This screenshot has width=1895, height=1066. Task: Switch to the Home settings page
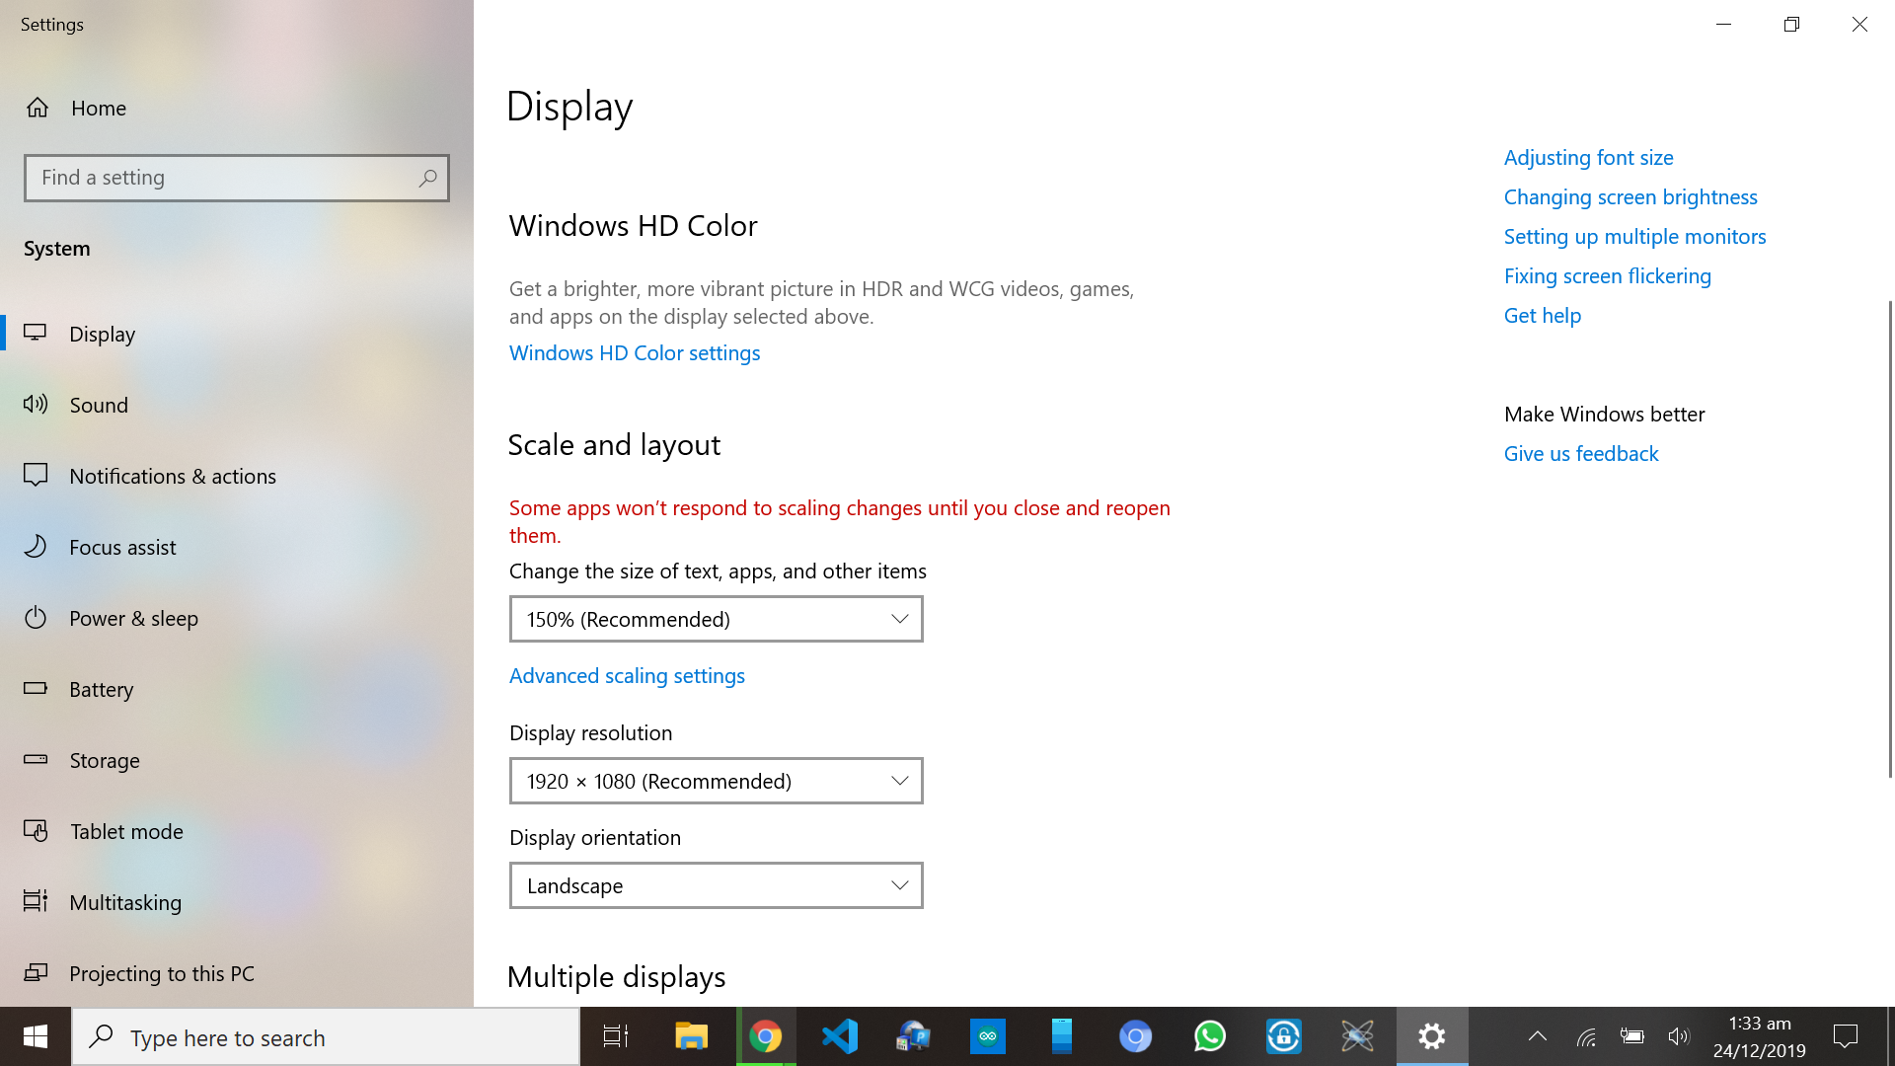click(98, 108)
